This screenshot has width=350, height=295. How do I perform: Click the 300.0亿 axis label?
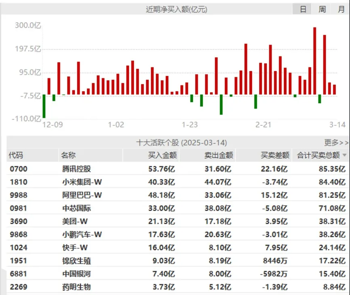click(x=28, y=25)
